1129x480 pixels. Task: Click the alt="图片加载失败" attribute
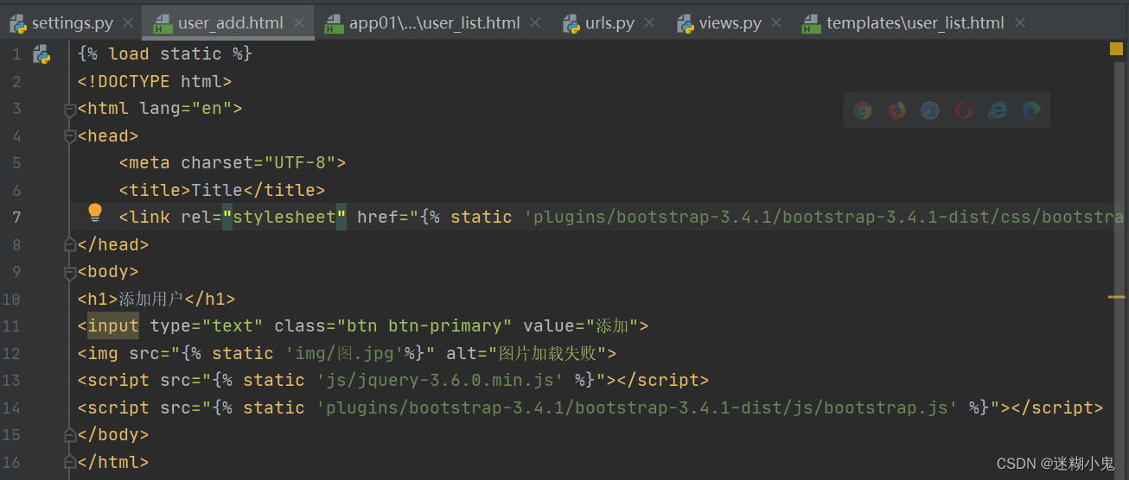pyautogui.click(x=526, y=354)
